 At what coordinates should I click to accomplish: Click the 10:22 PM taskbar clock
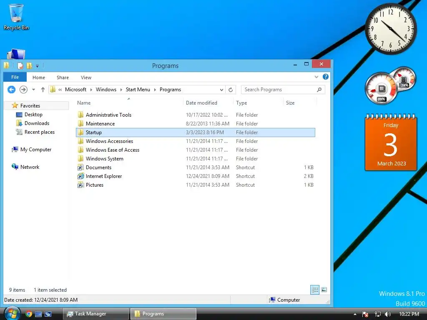pyautogui.click(x=409, y=314)
